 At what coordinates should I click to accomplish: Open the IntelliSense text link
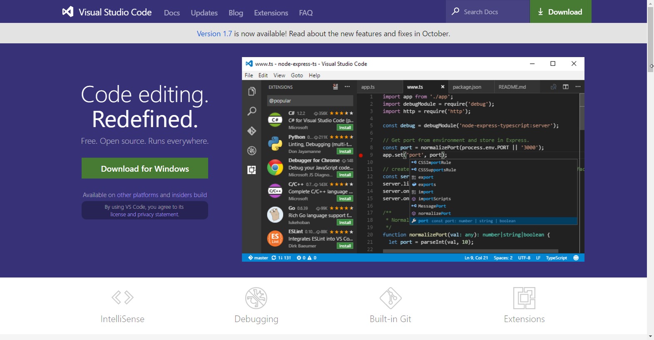122,319
